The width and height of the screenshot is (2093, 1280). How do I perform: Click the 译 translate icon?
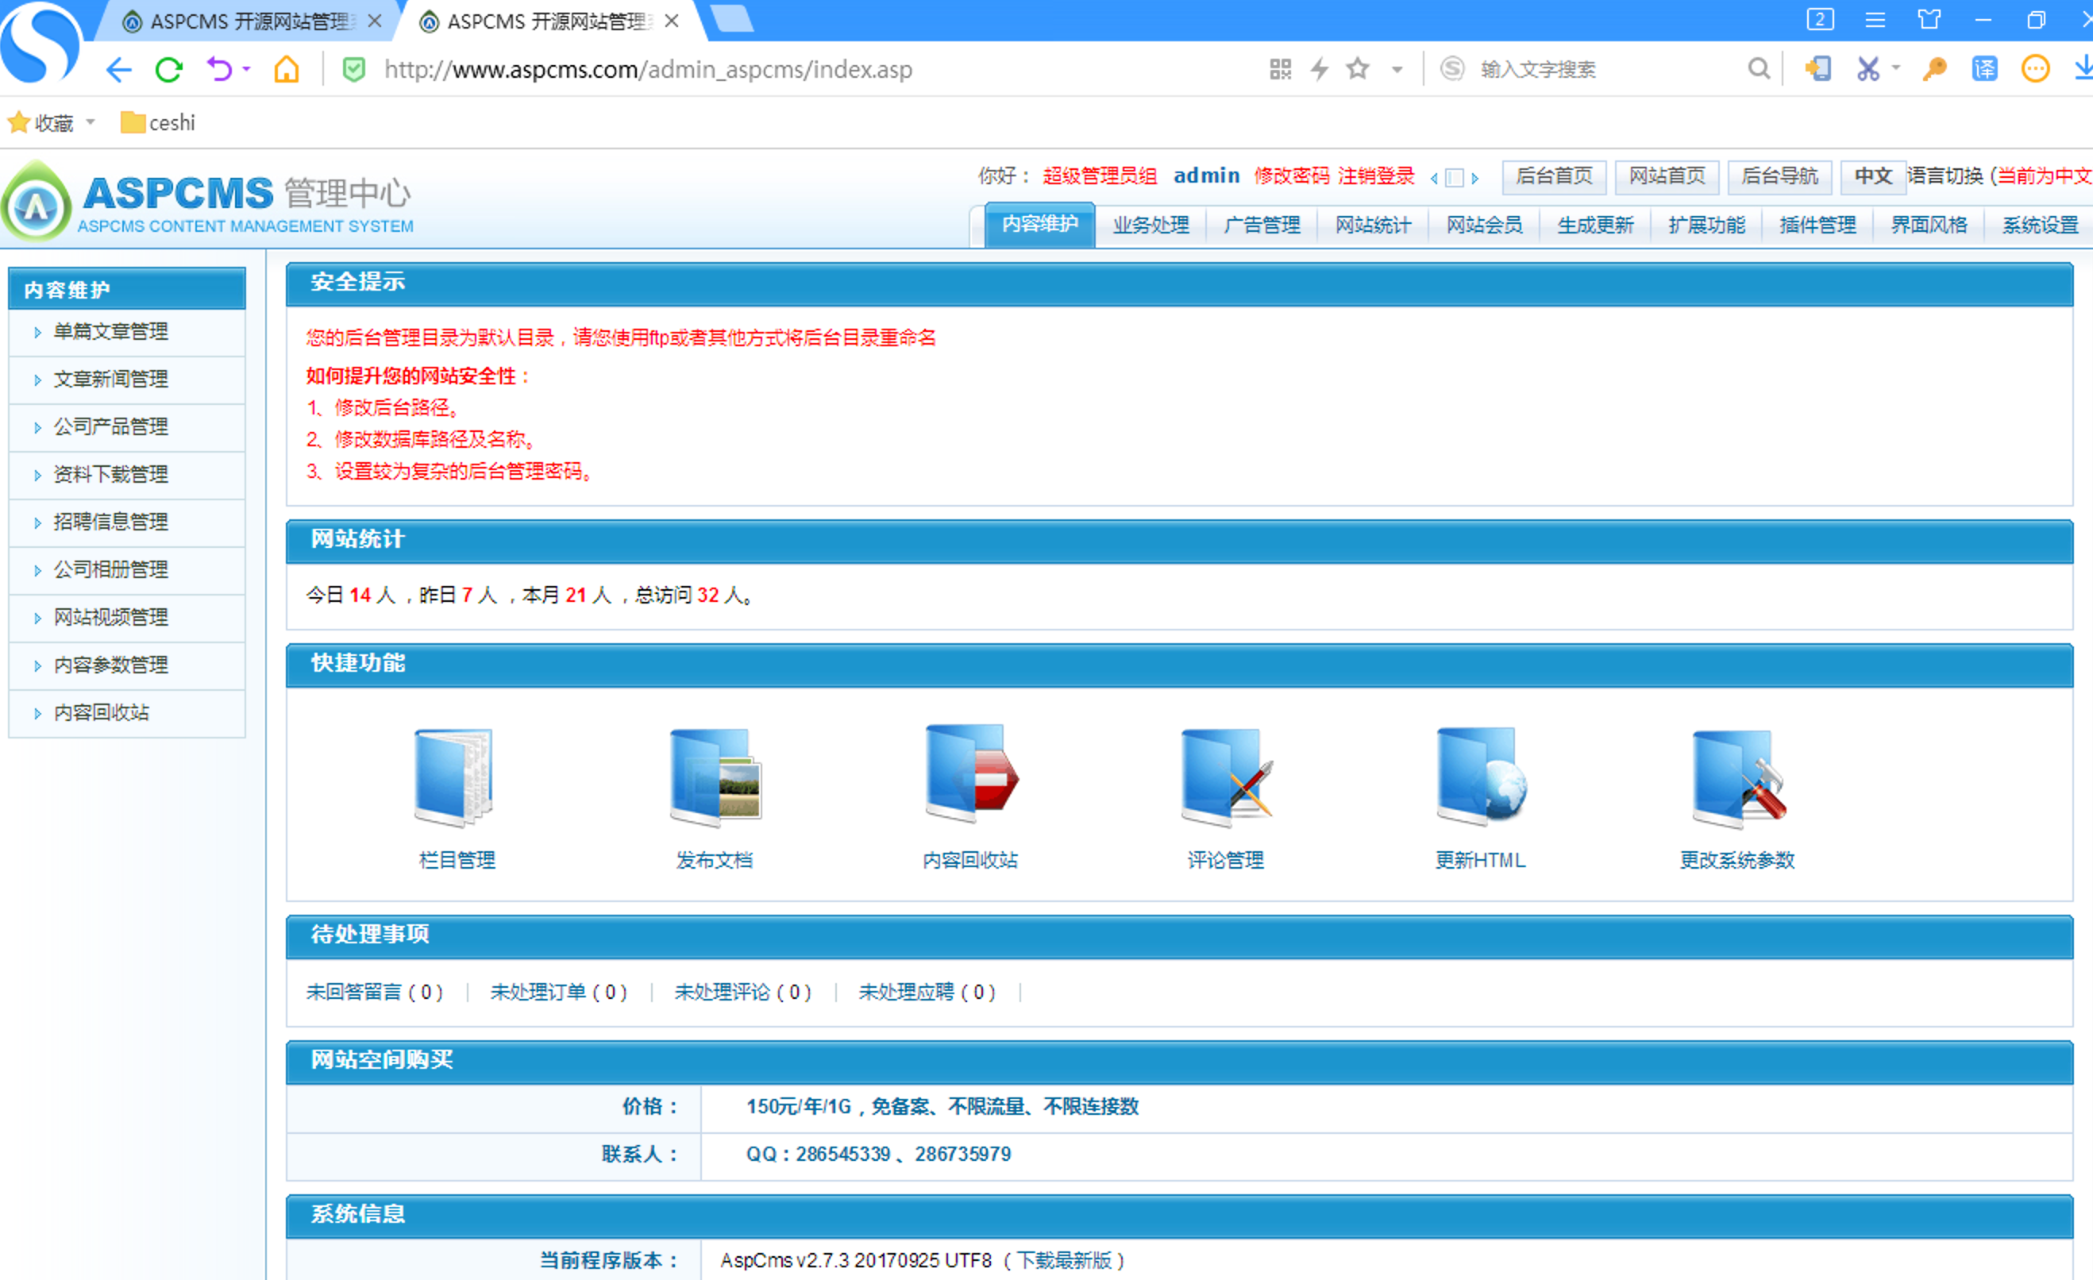click(x=1984, y=69)
